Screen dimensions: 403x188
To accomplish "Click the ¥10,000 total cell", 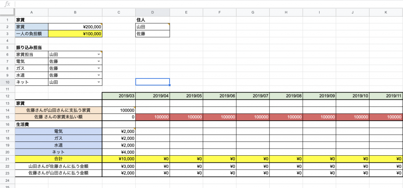I will click(119, 159).
